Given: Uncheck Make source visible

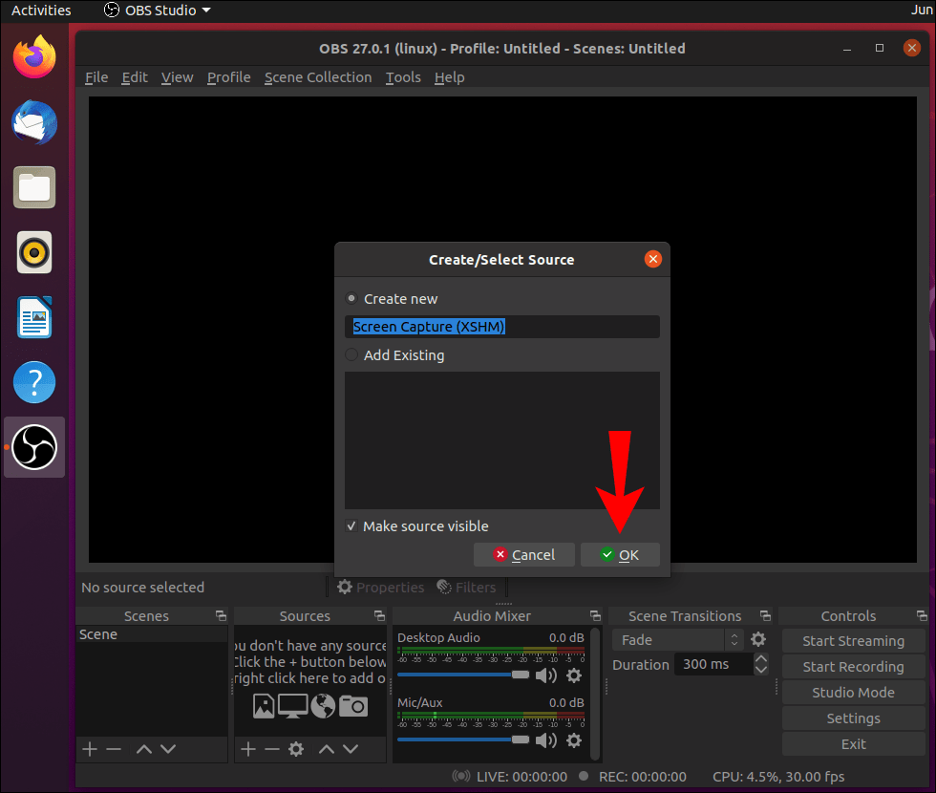Looking at the screenshot, I should click(352, 525).
